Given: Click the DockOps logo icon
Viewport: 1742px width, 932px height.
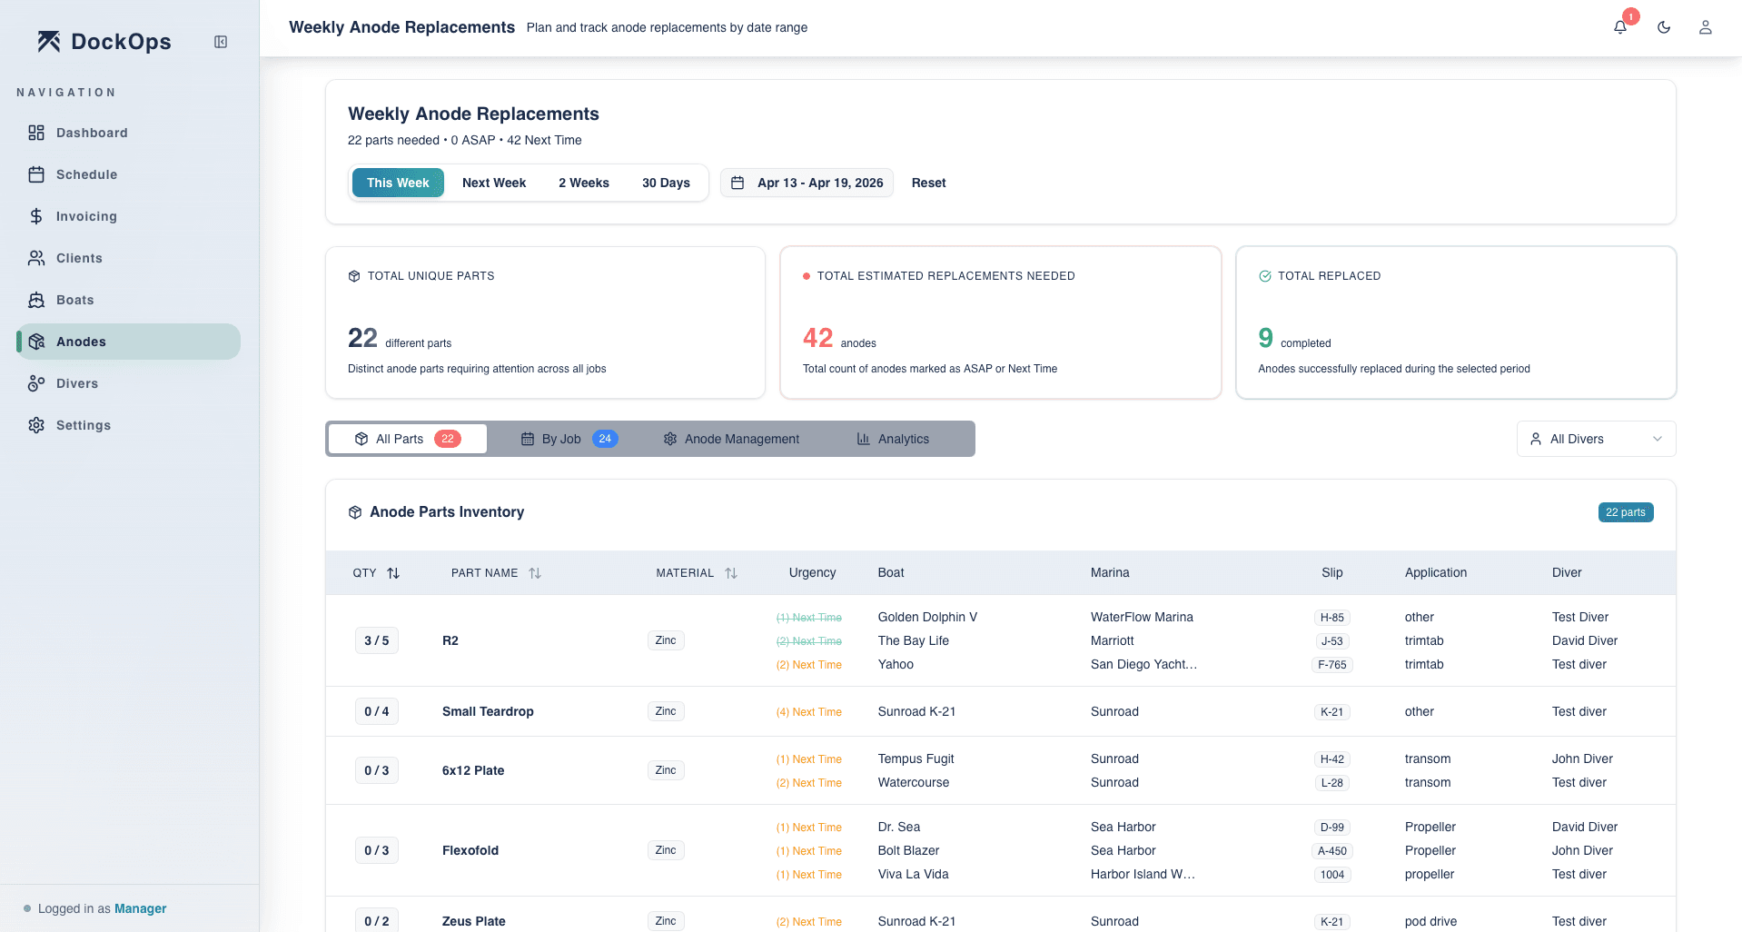Looking at the screenshot, I should point(49,42).
